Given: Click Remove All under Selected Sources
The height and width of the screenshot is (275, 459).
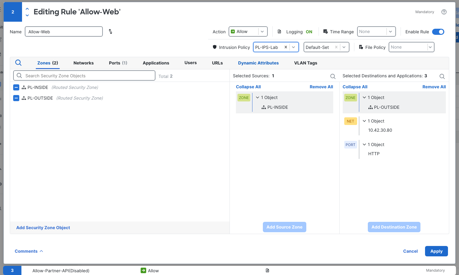Looking at the screenshot, I should pos(321,87).
